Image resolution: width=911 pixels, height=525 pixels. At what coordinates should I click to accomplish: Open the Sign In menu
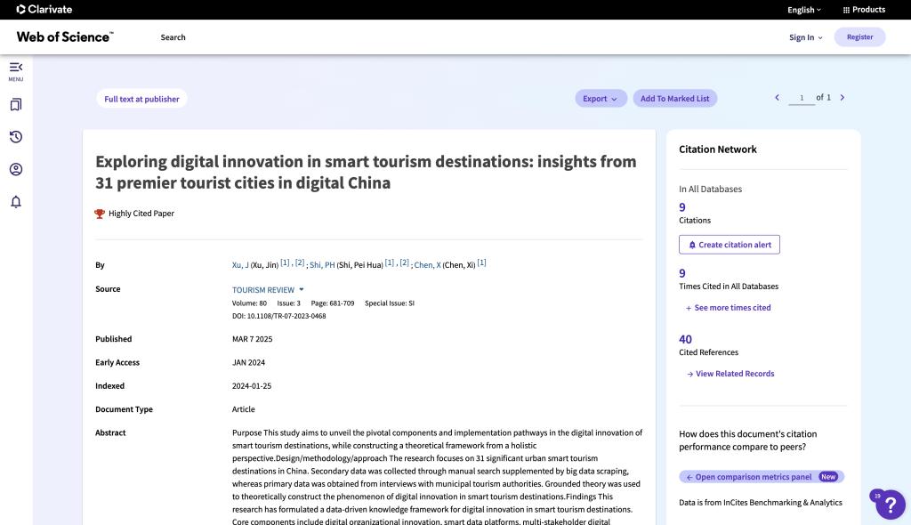pos(805,37)
